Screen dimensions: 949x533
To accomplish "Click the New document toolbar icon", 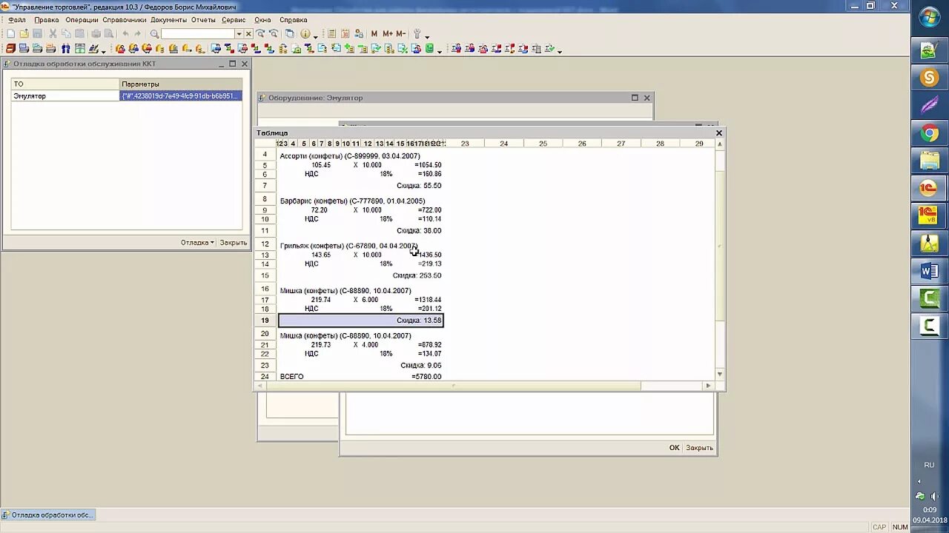I will pyautogui.click(x=10, y=34).
